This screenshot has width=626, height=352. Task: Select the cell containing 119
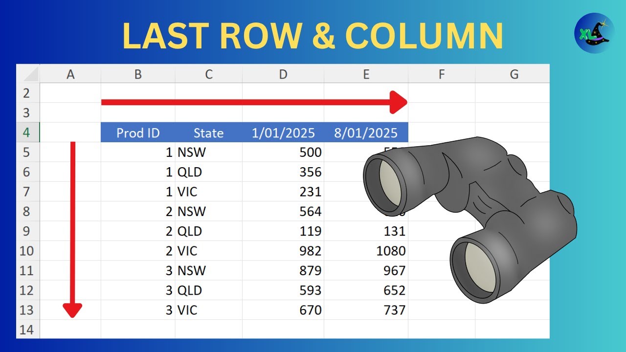tap(283, 231)
